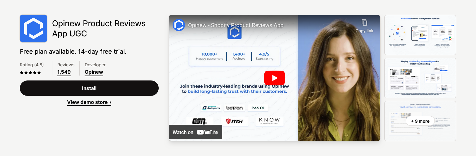Open All-In-One Review Management Solution thumbnail
Screen dimensions: 476x156
420,35
